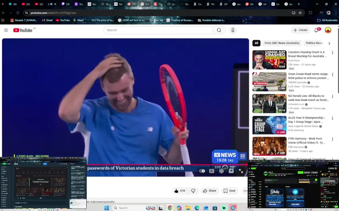
Task: Click the Stake monthly bonus banner in Kick window
Action: coord(275,198)
